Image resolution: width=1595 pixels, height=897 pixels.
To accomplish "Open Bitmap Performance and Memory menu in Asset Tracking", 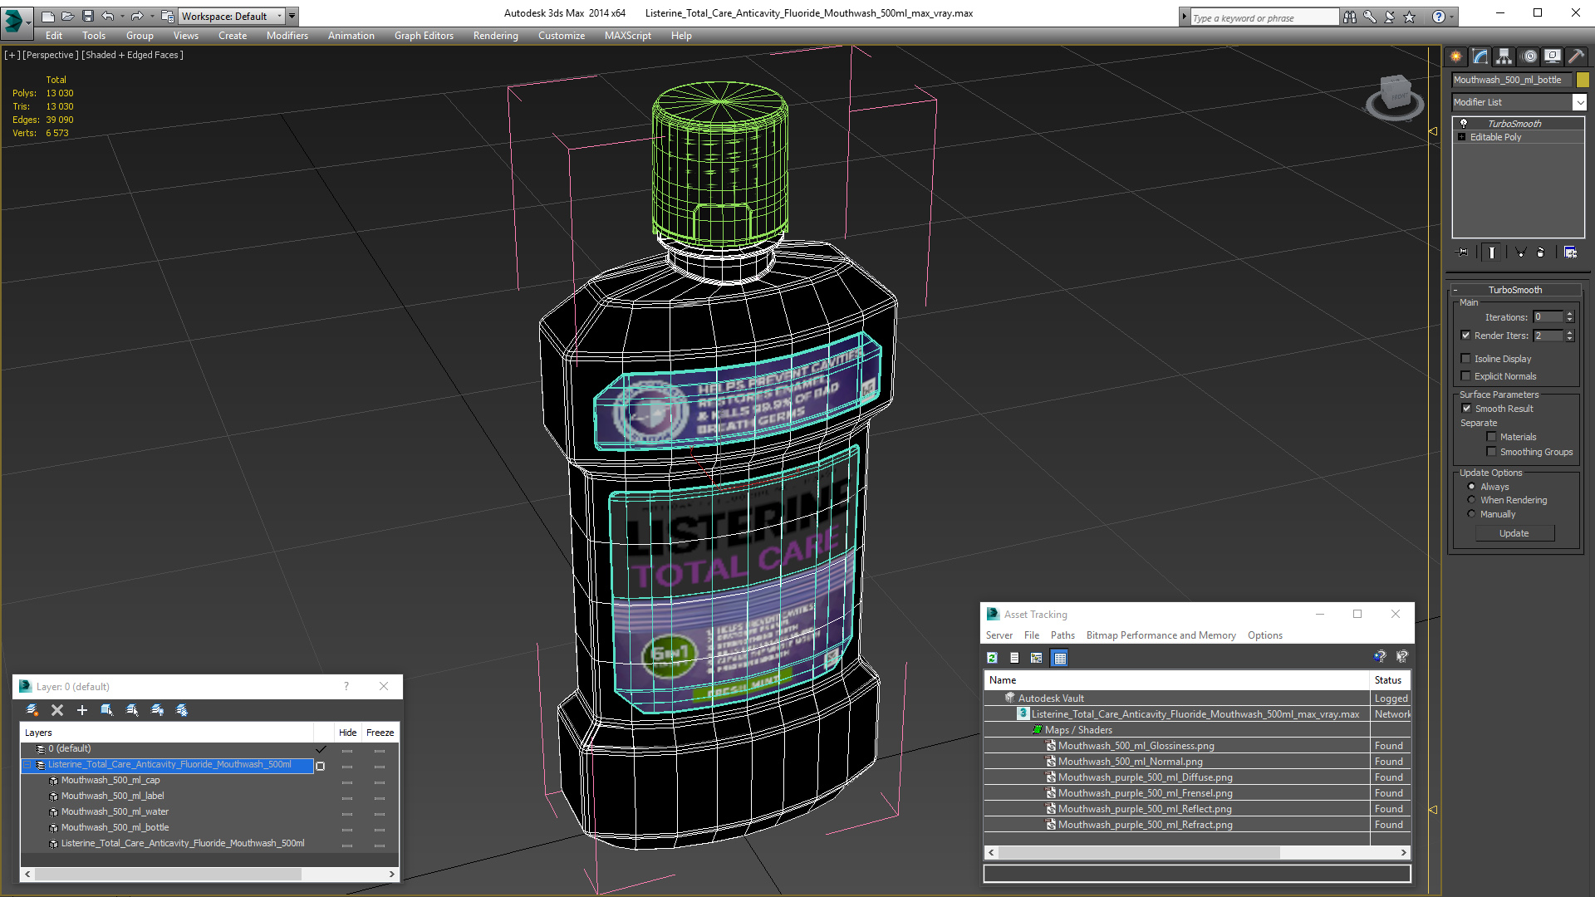I will [1161, 635].
